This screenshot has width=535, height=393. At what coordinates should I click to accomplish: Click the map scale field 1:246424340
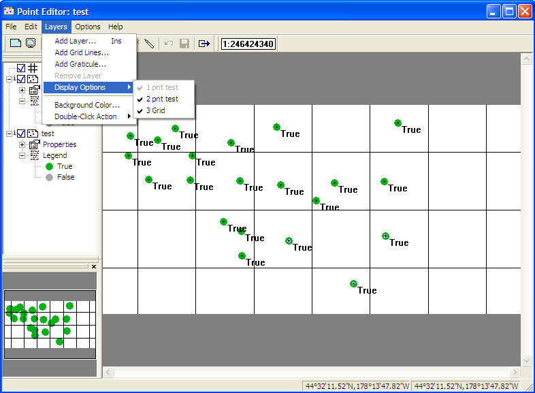click(248, 44)
